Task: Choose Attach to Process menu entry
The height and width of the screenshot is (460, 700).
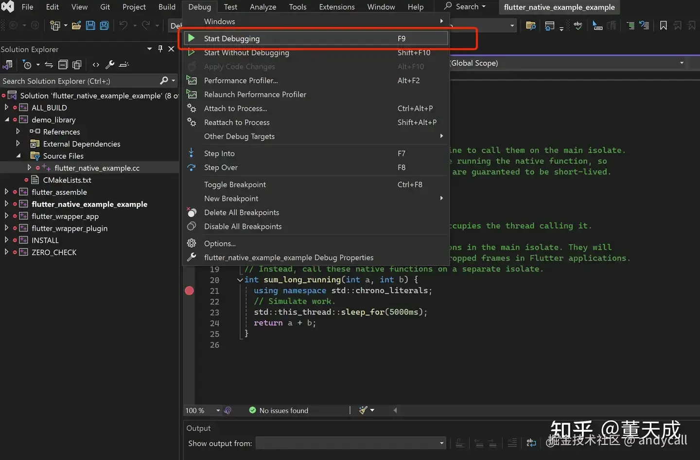Action: click(235, 108)
